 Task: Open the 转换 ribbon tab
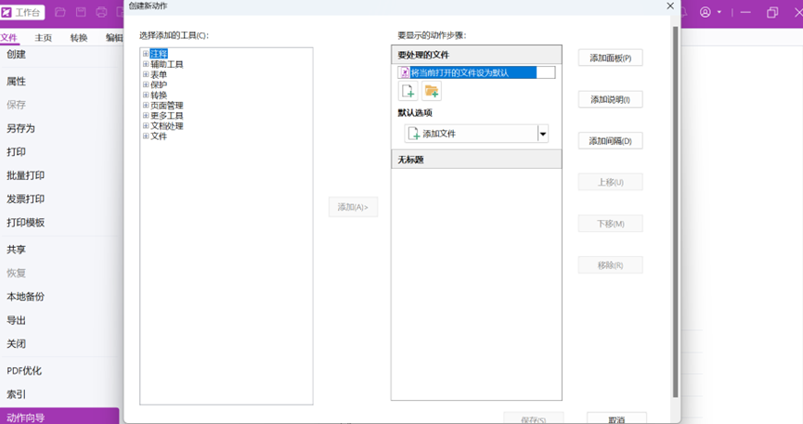(79, 38)
